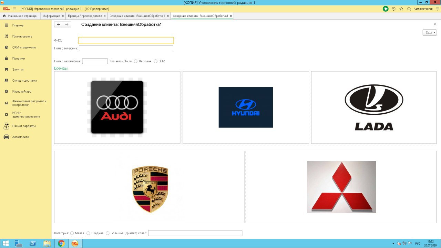Select the Hyundai brand logo
The height and width of the screenshot is (248, 441).
(246, 107)
